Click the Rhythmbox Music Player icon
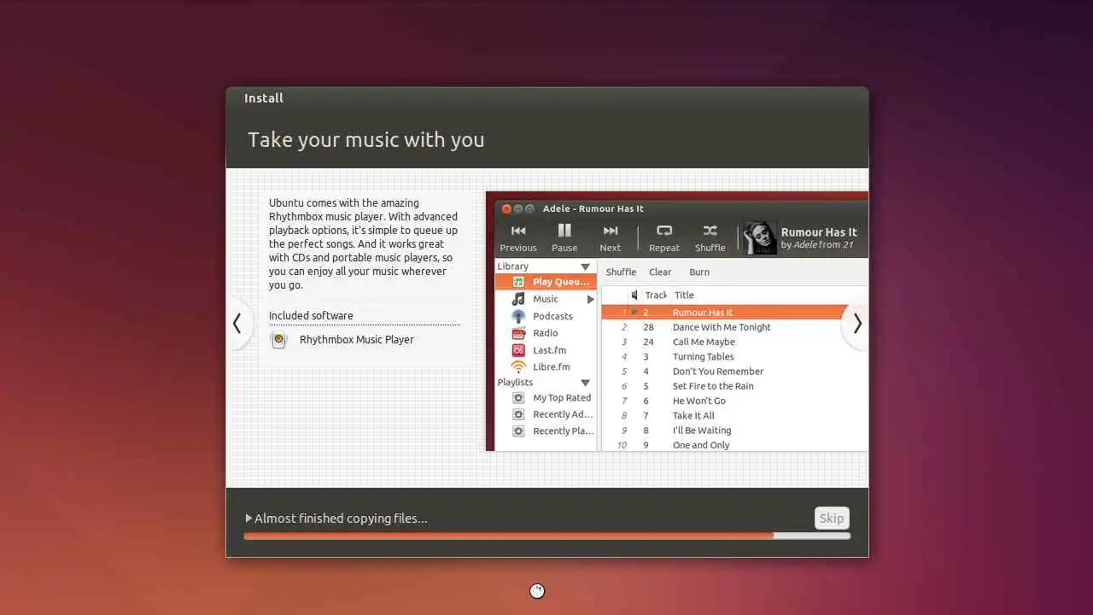Image resolution: width=1093 pixels, height=615 pixels. pyautogui.click(x=278, y=340)
